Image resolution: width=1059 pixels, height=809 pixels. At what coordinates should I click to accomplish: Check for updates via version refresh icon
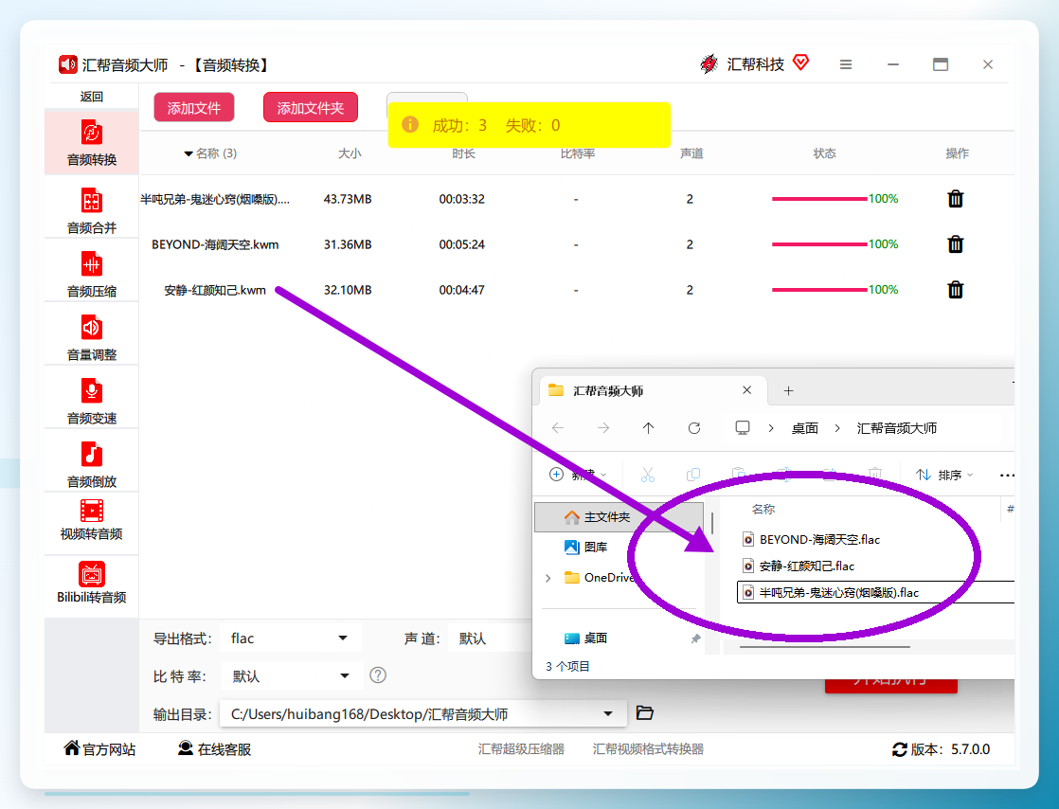tap(900, 749)
